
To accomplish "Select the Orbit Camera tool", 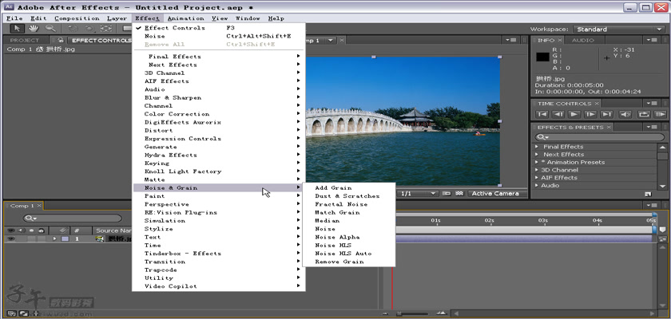I will point(89,29).
